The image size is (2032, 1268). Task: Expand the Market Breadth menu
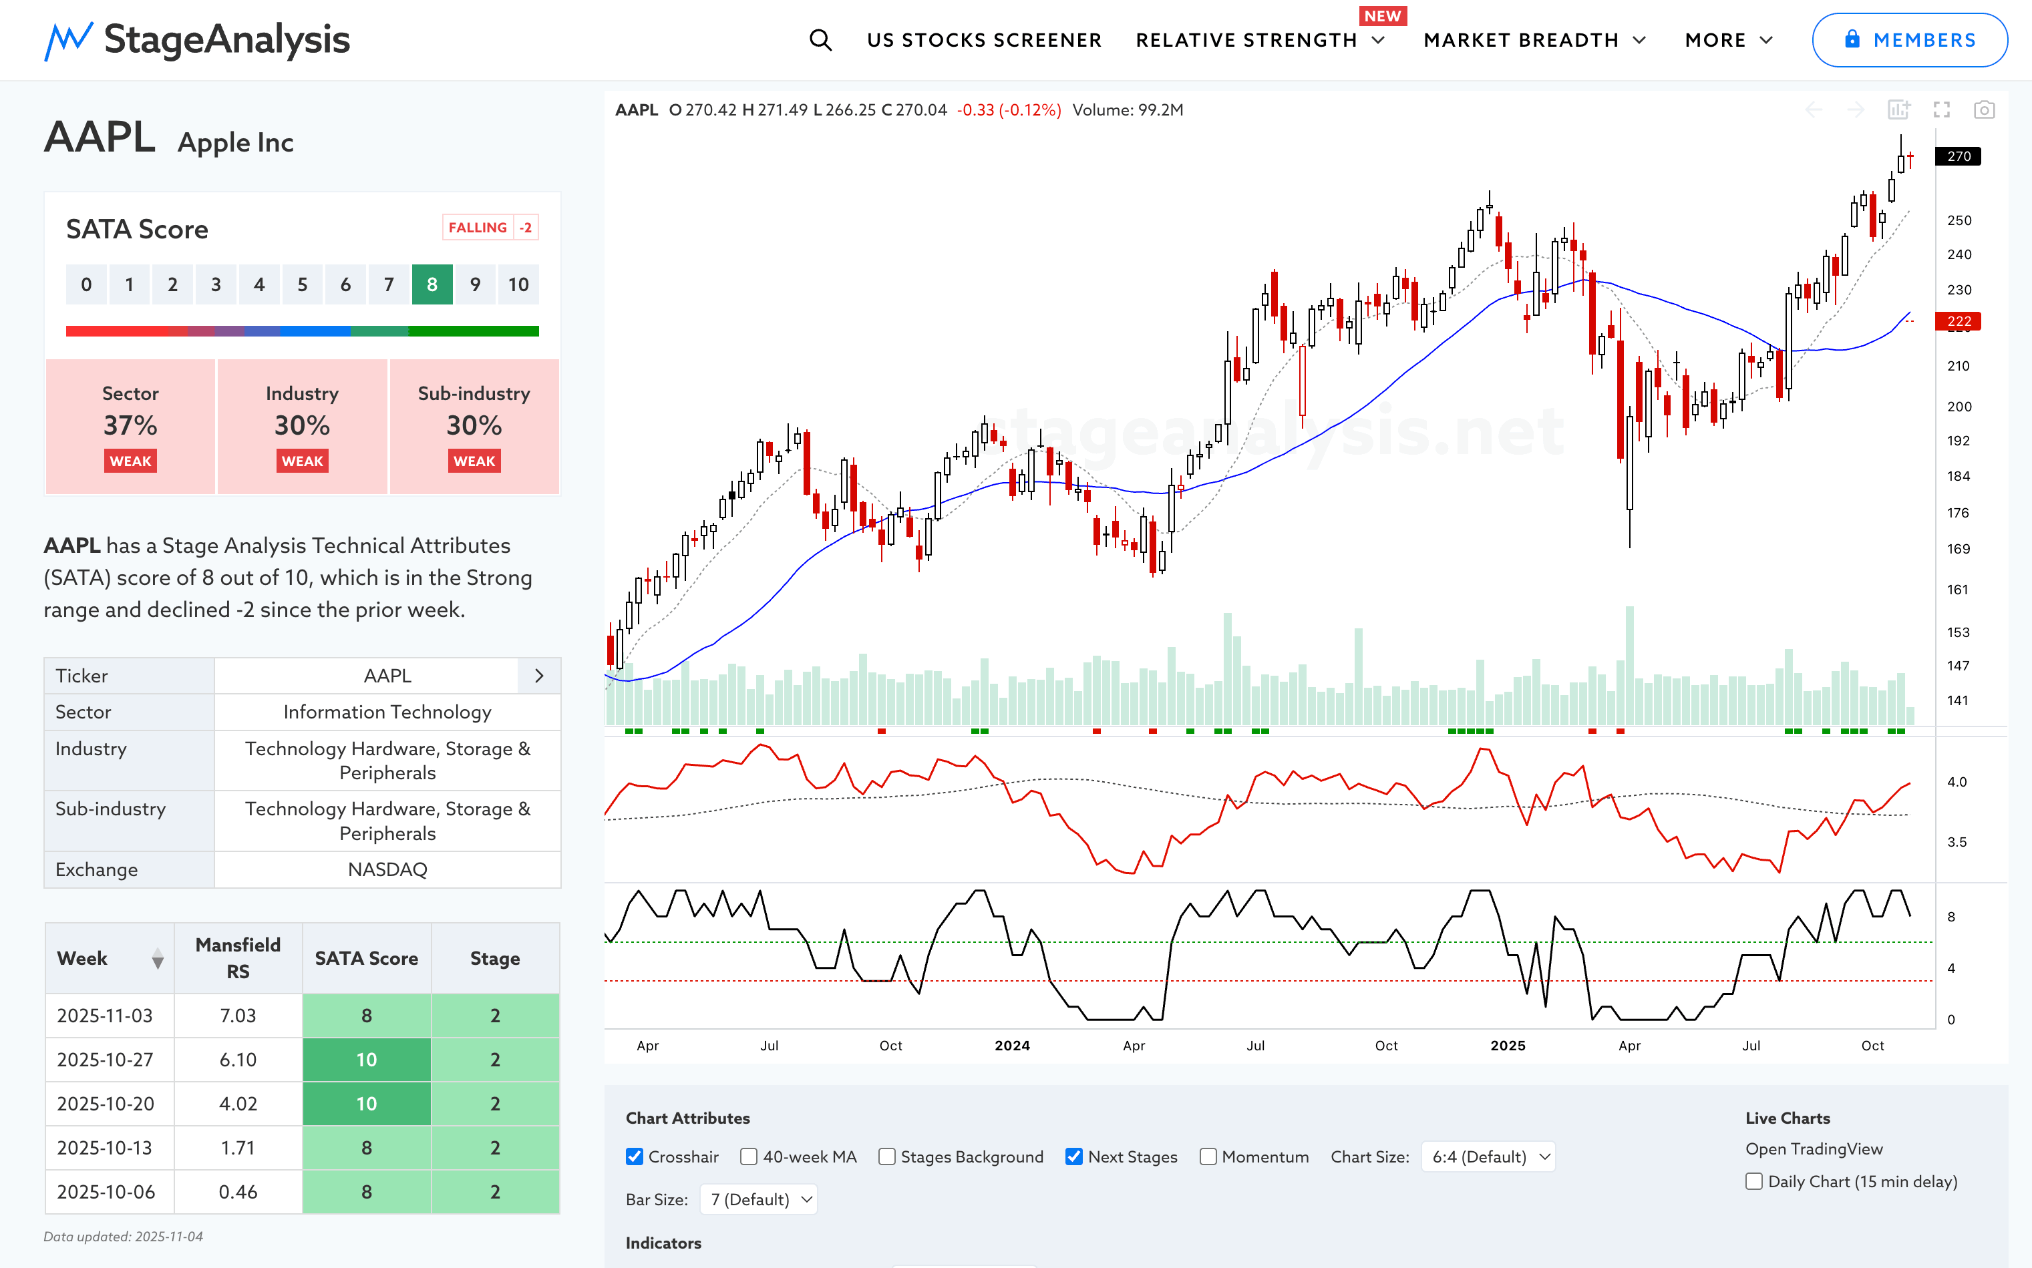(x=1534, y=39)
